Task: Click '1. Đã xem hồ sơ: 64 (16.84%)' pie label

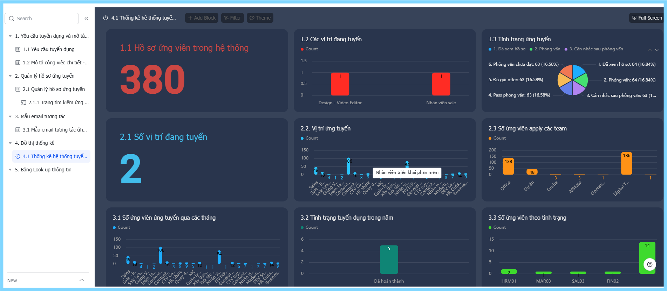Action: [x=627, y=64]
